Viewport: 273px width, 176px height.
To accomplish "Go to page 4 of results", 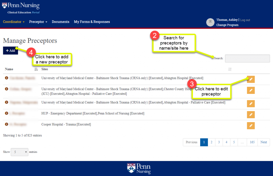I will (x=226, y=142).
